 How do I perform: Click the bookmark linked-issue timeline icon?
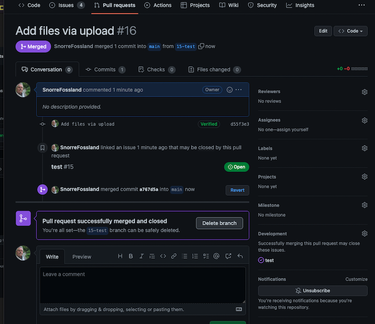(x=42, y=147)
